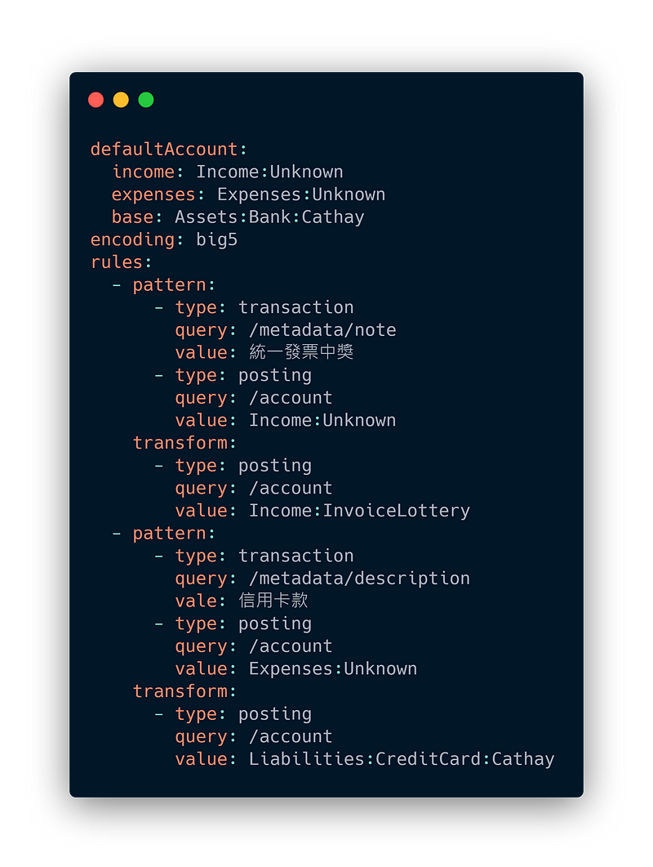Click the green maximize dot
Viewport: 653px width, 867px height.
click(146, 100)
